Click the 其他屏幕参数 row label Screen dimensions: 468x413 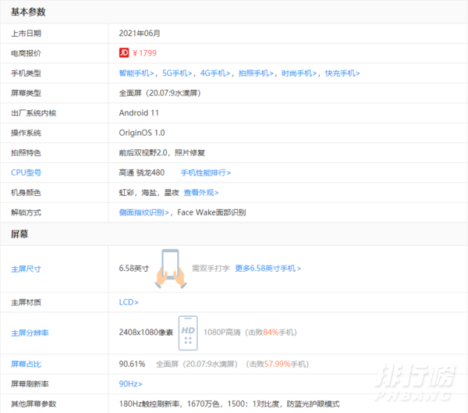click(34, 404)
